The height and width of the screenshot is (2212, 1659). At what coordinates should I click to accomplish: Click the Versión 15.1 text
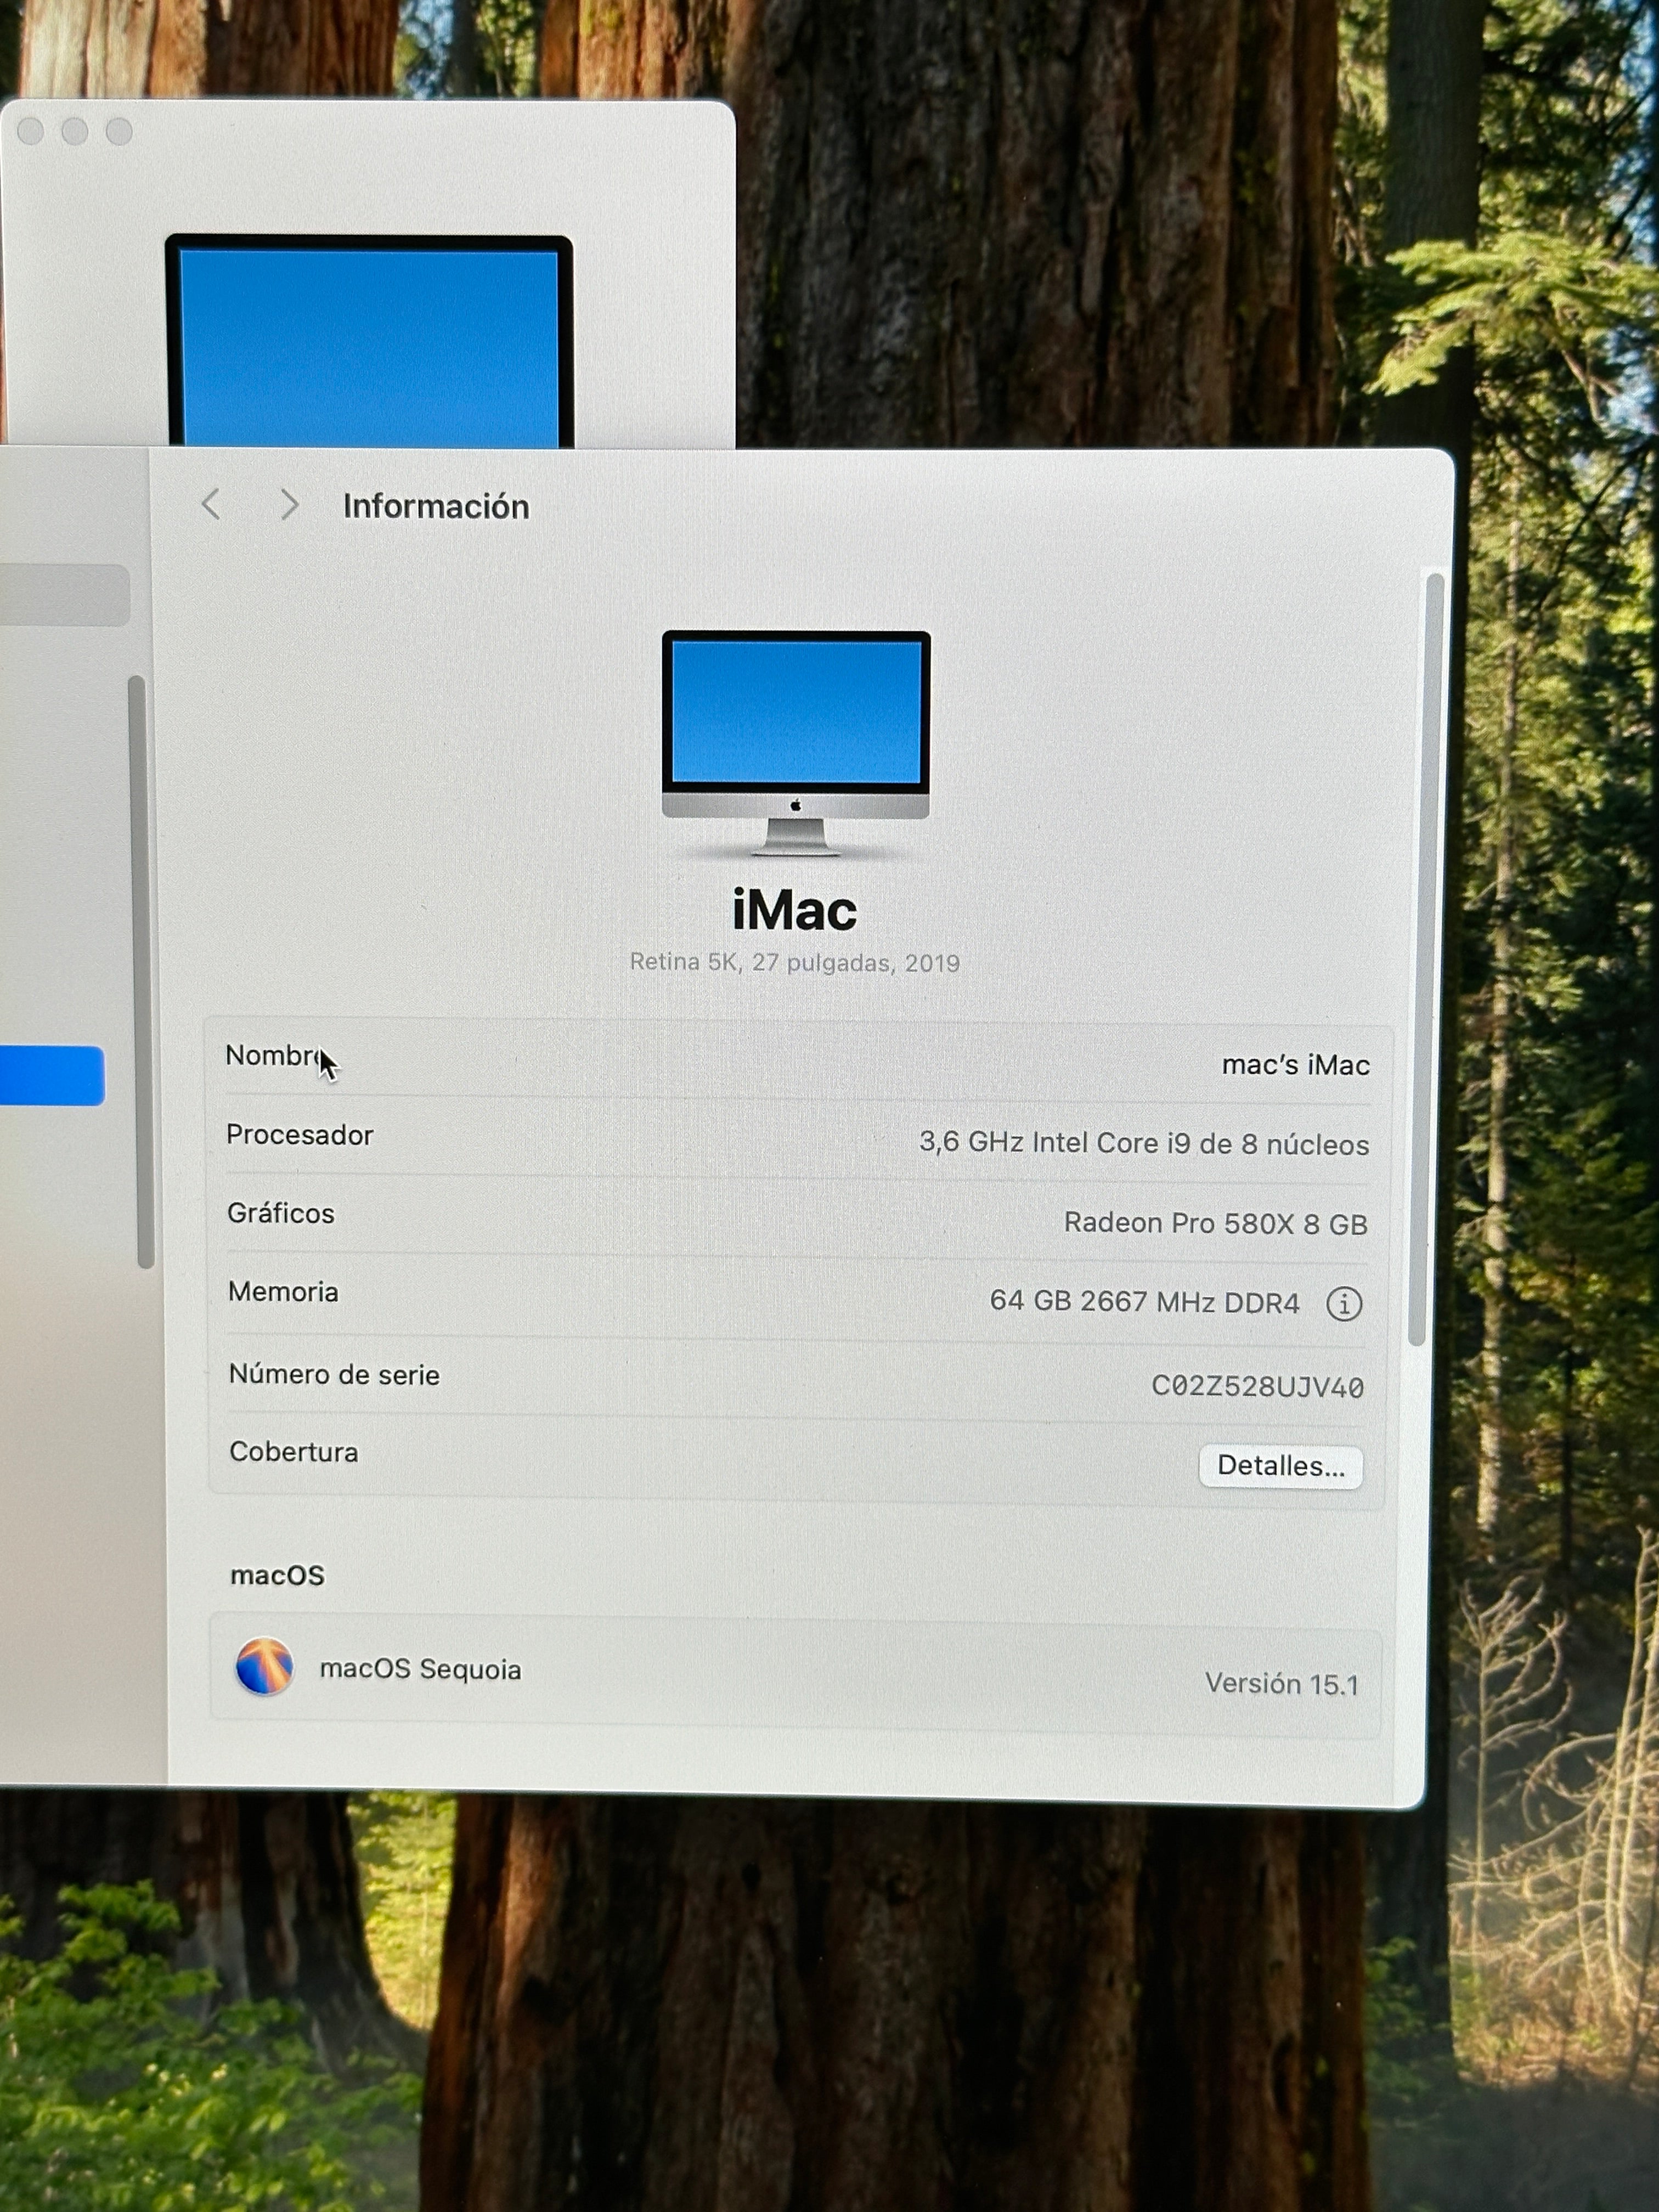pos(1281,1684)
